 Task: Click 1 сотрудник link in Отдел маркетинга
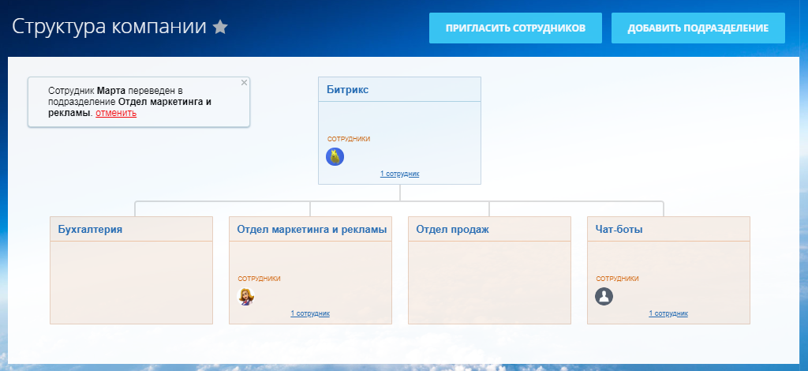pyautogui.click(x=310, y=313)
